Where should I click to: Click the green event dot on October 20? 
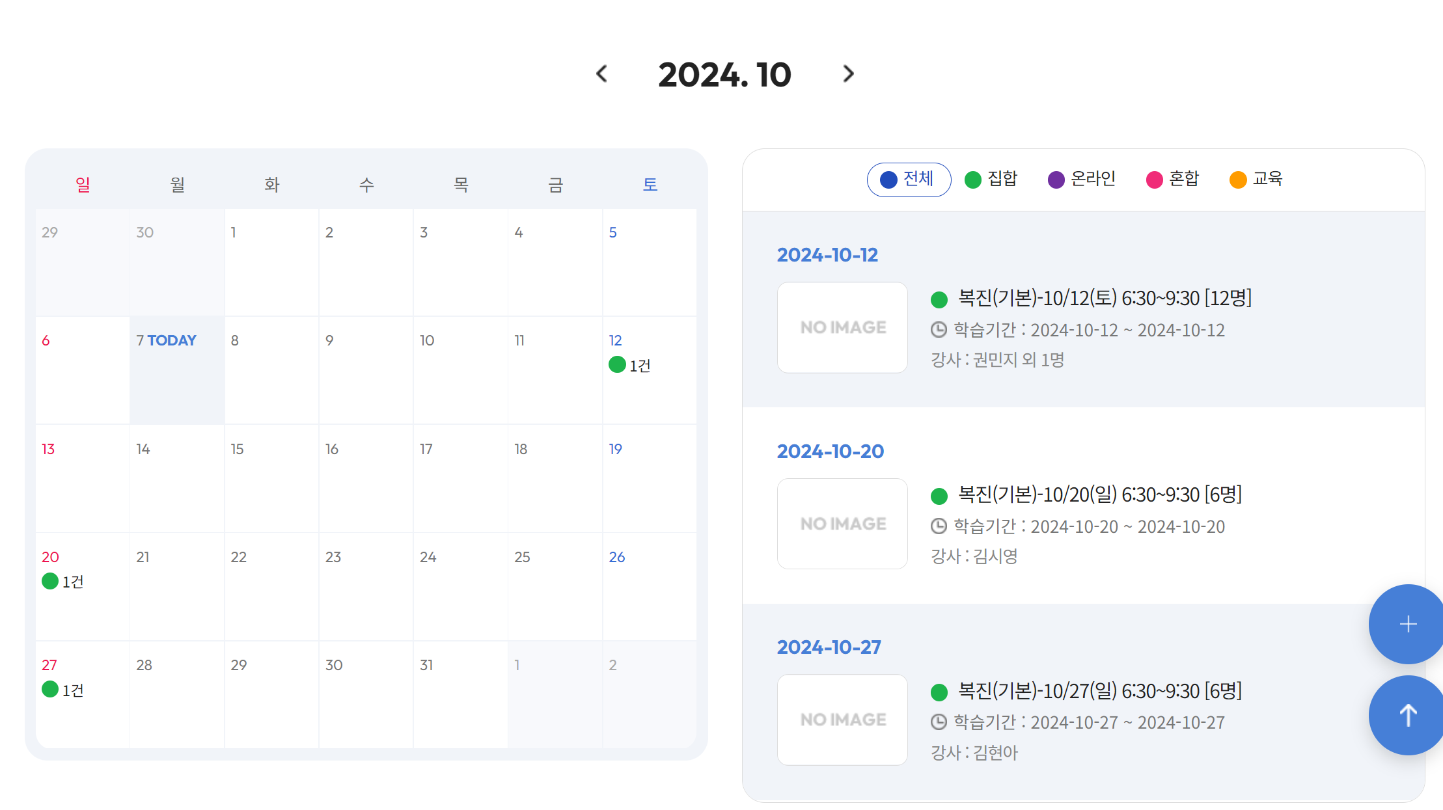pos(50,581)
